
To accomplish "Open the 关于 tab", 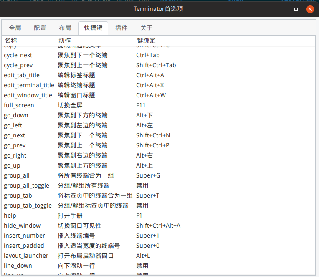I will 146,28.
